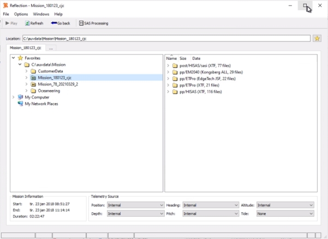Open the Heading telemetry source dropdown
The width and height of the screenshot is (328, 239).
(x=211, y=205)
